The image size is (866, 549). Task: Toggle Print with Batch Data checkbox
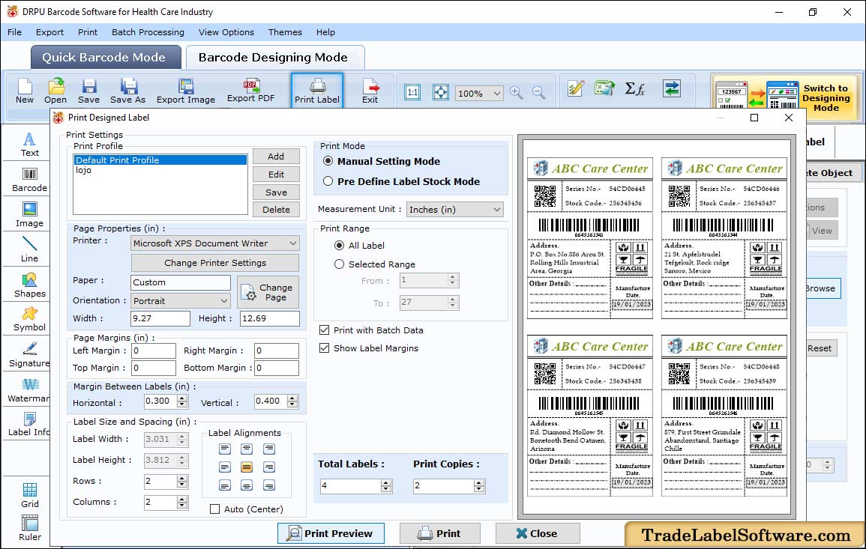(324, 330)
